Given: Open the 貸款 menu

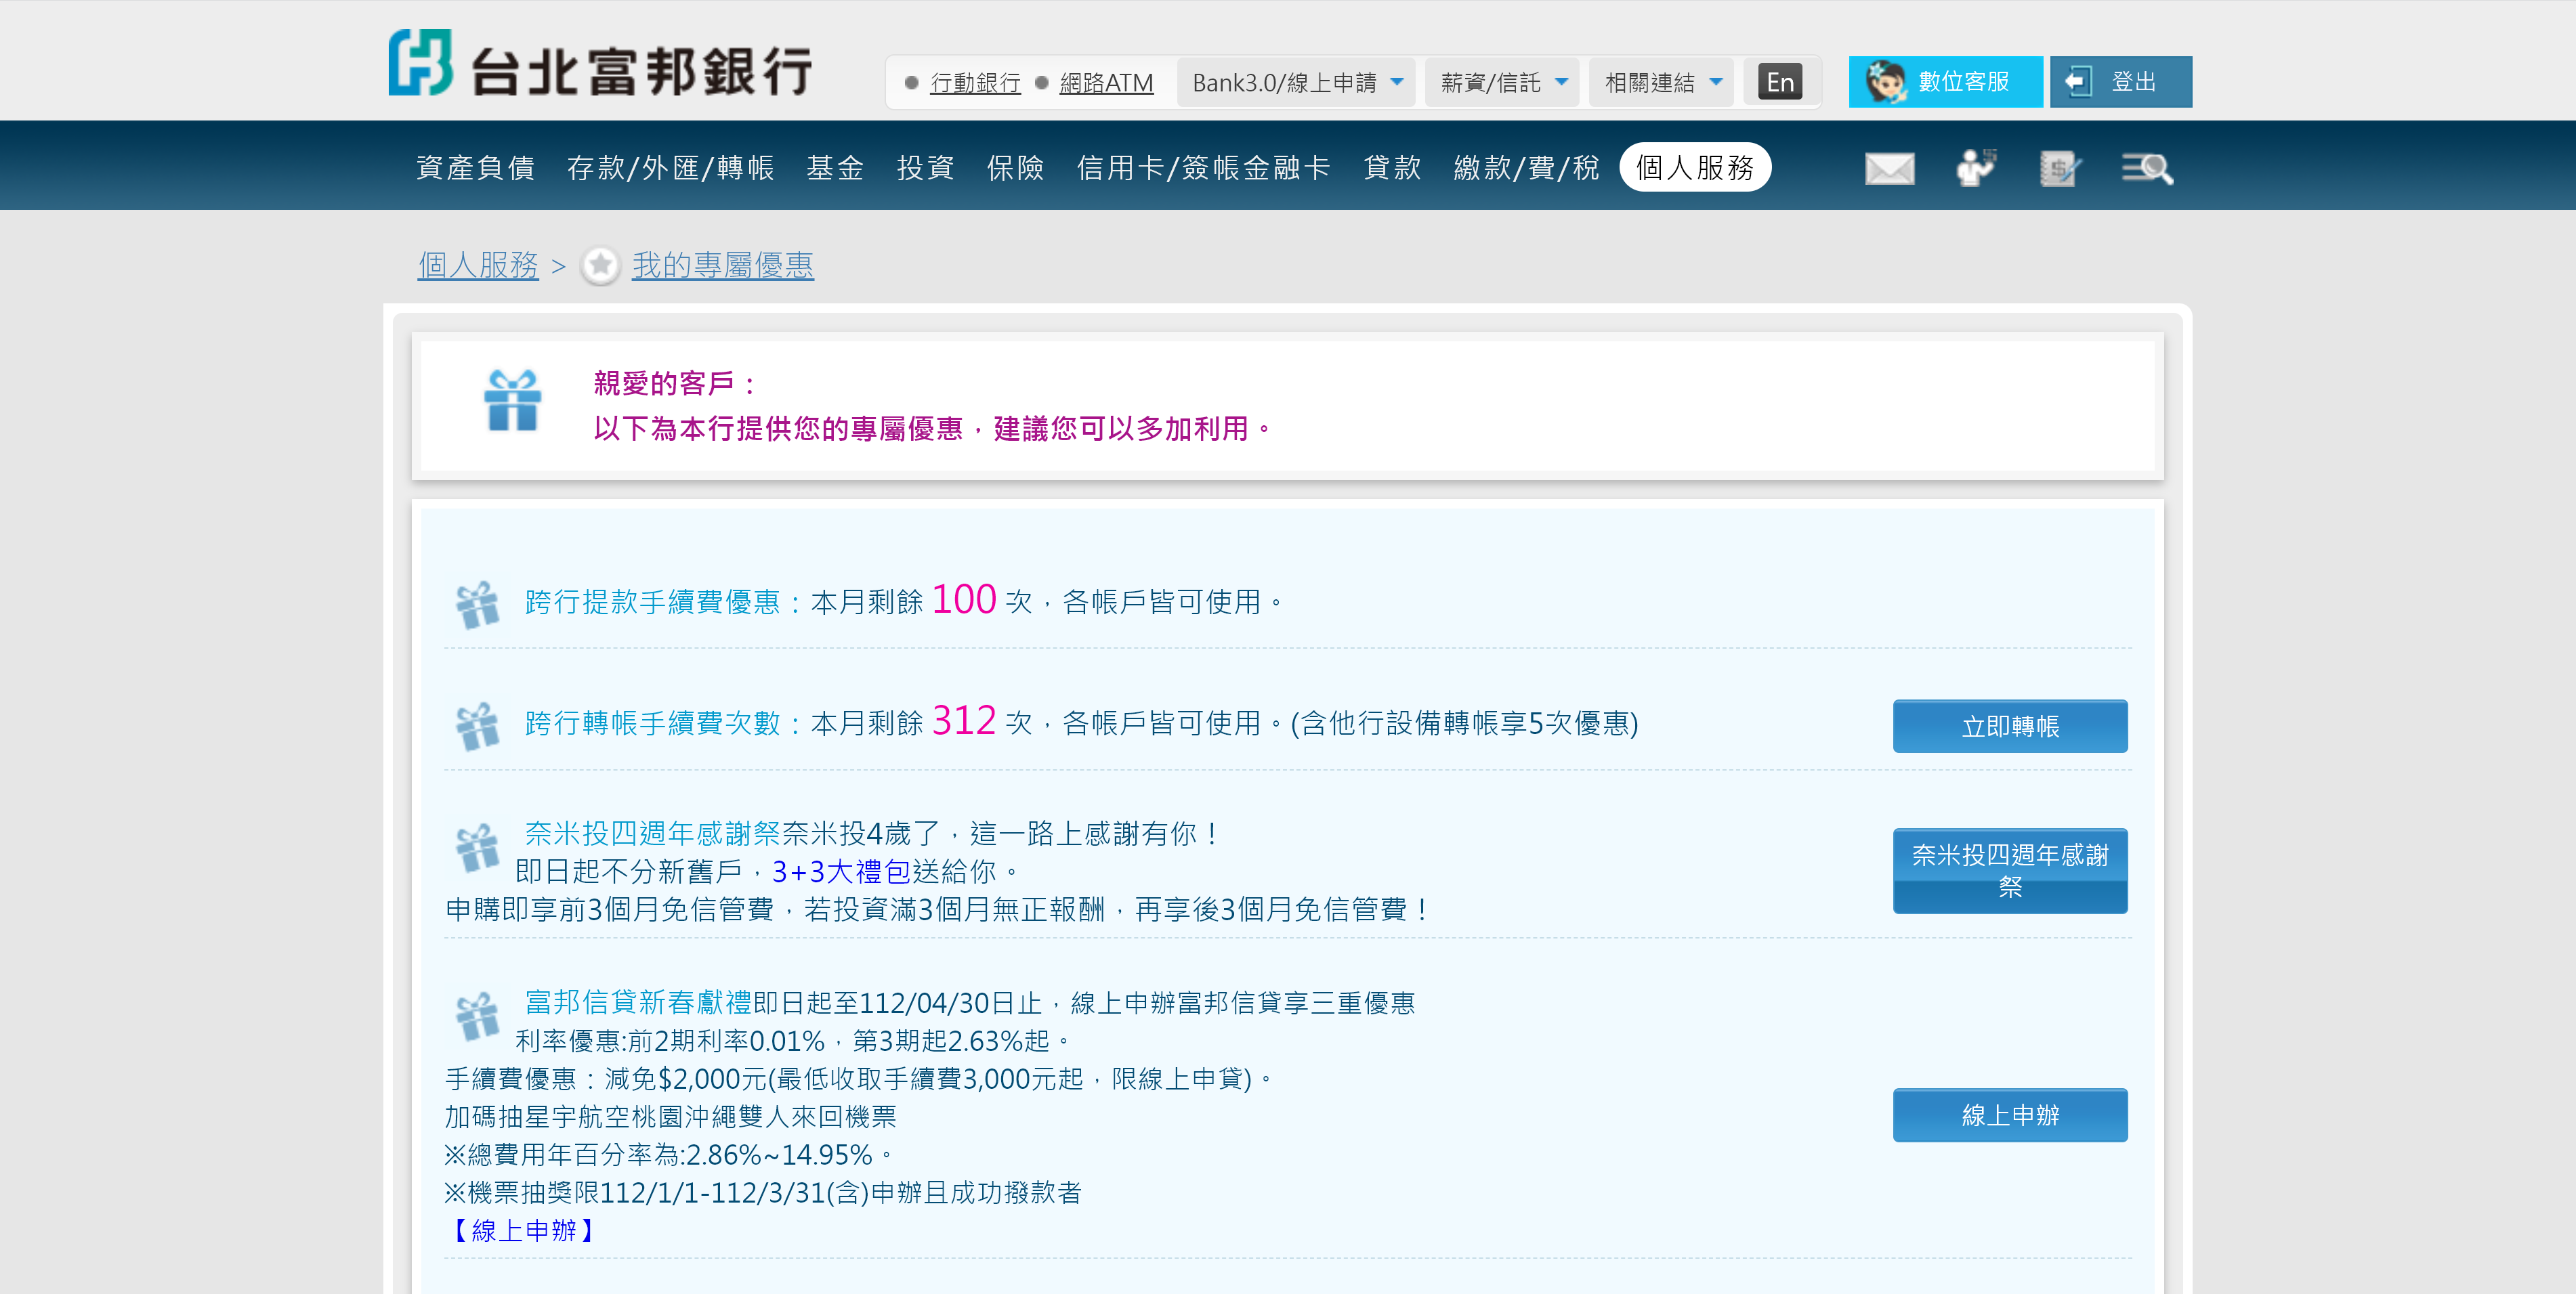Looking at the screenshot, I should click(1392, 167).
